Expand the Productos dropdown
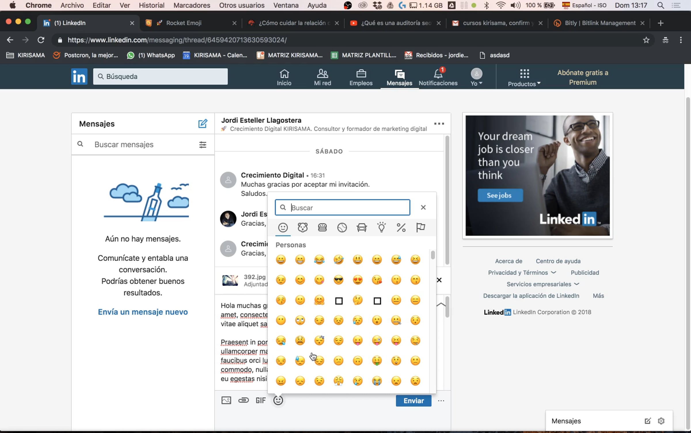The image size is (691, 433). 524,78
